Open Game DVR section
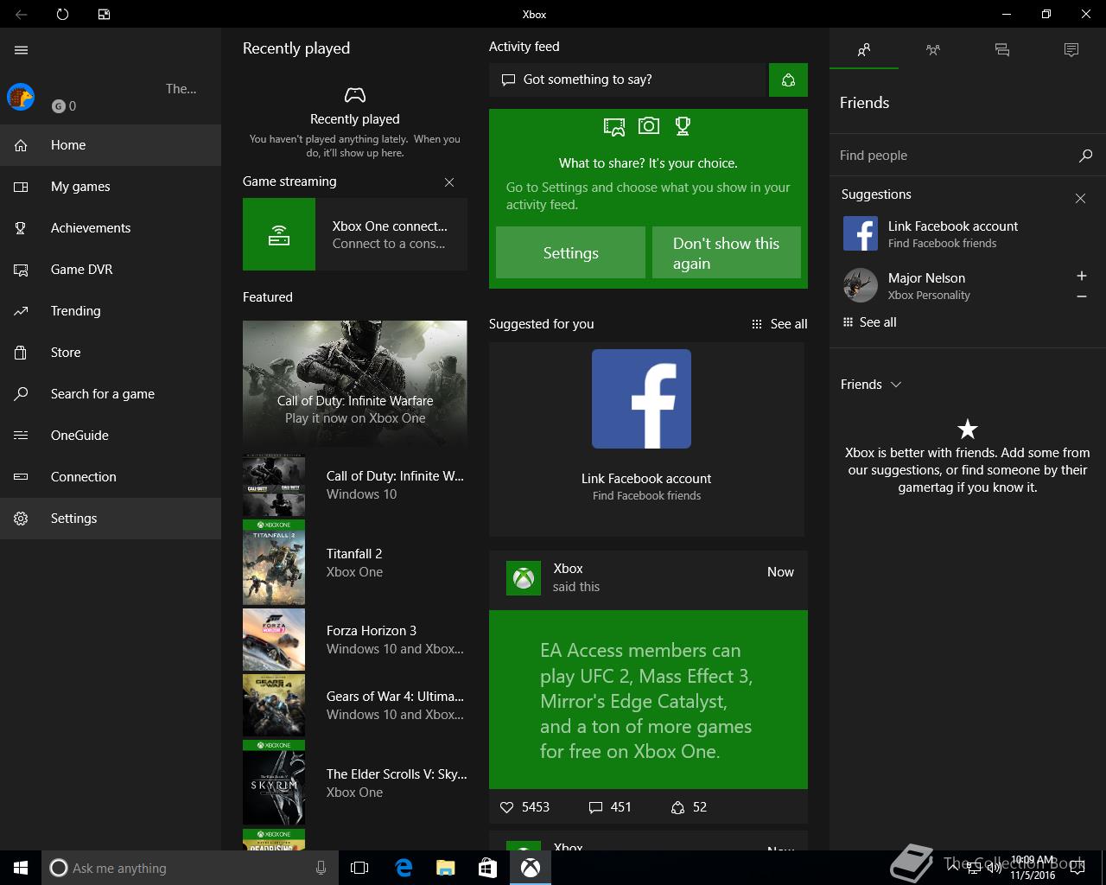 pyautogui.click(x=111, y=270)
